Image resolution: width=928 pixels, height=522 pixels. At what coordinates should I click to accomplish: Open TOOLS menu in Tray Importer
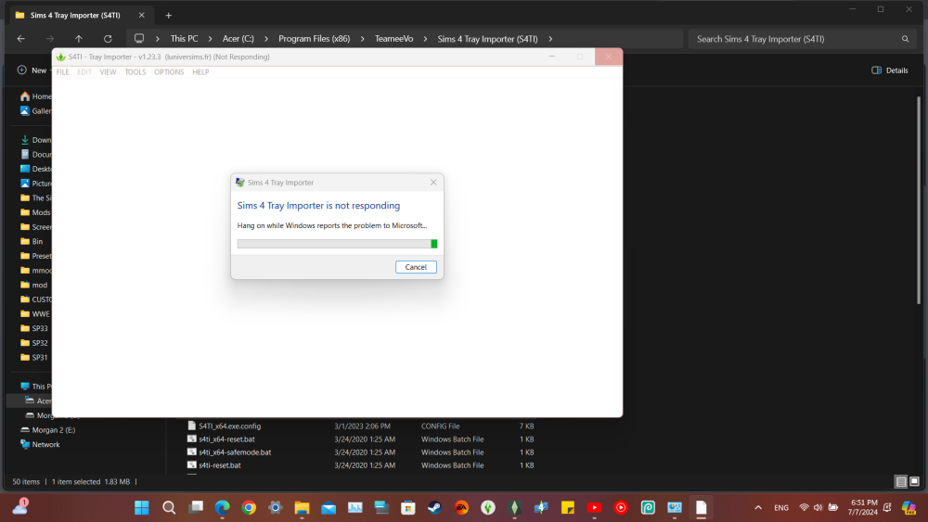[x=135, y=72]
